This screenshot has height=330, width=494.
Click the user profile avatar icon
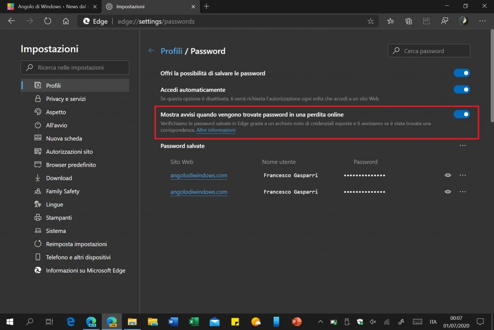[x=463, y=21]
